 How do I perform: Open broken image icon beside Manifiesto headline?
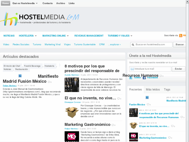point(20,76)
